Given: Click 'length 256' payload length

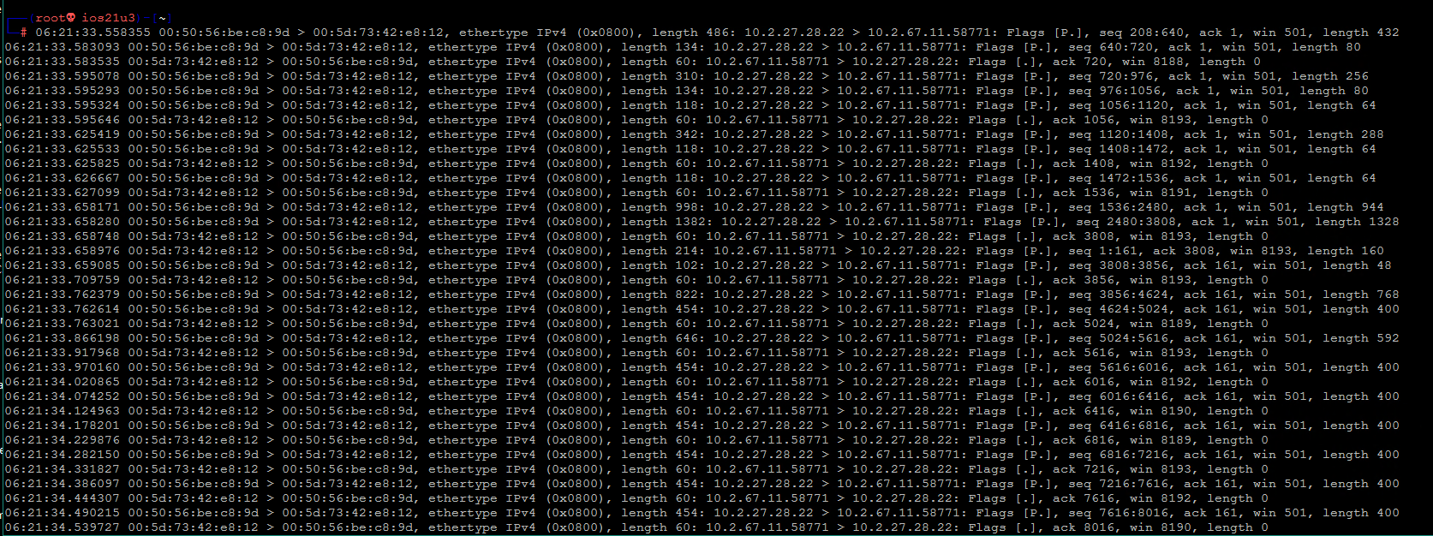Looking at the screenshot, I should tap(1329, 76).
